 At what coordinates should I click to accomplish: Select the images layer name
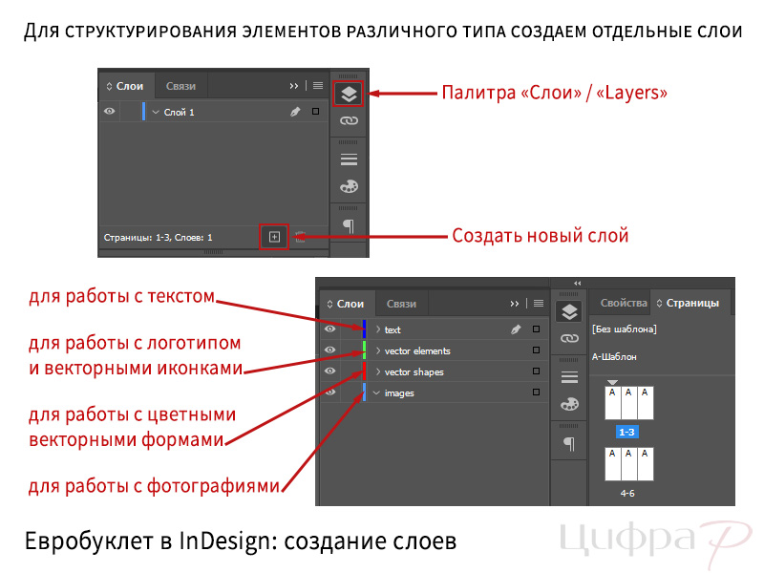click(x=399, y=393)
